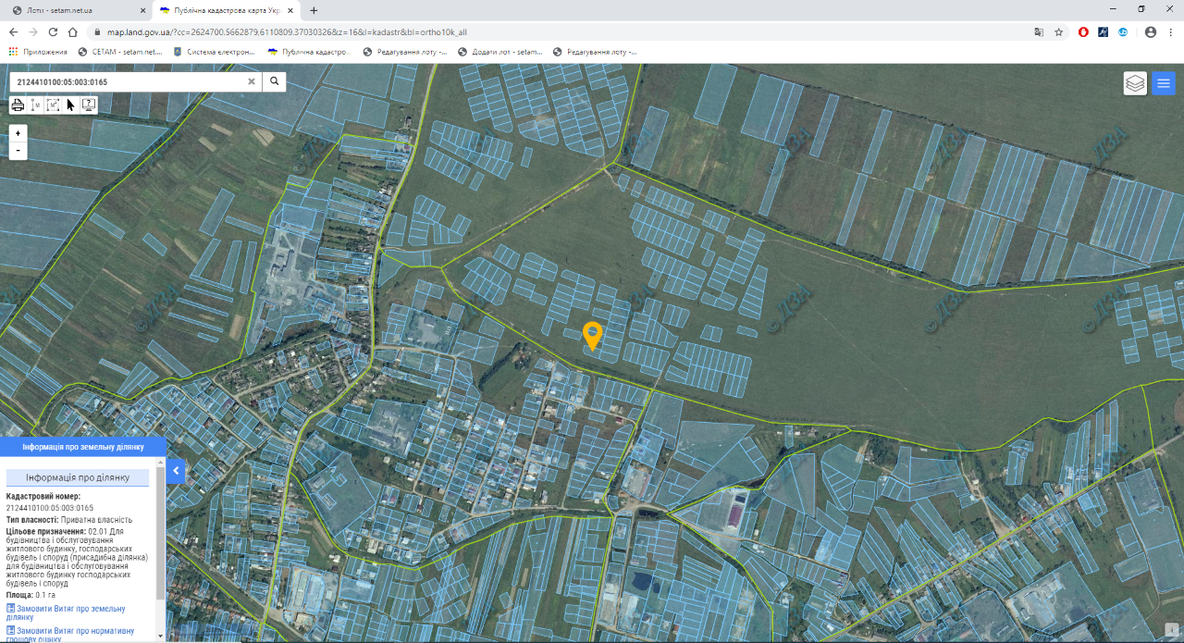Image resolution: width=1184 pixels, height=643 pixels.
Task: Collapse the parcel info side panel
Action: pos(177,471)
